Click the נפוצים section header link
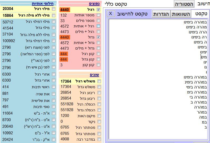 click(x=94, y=4)
